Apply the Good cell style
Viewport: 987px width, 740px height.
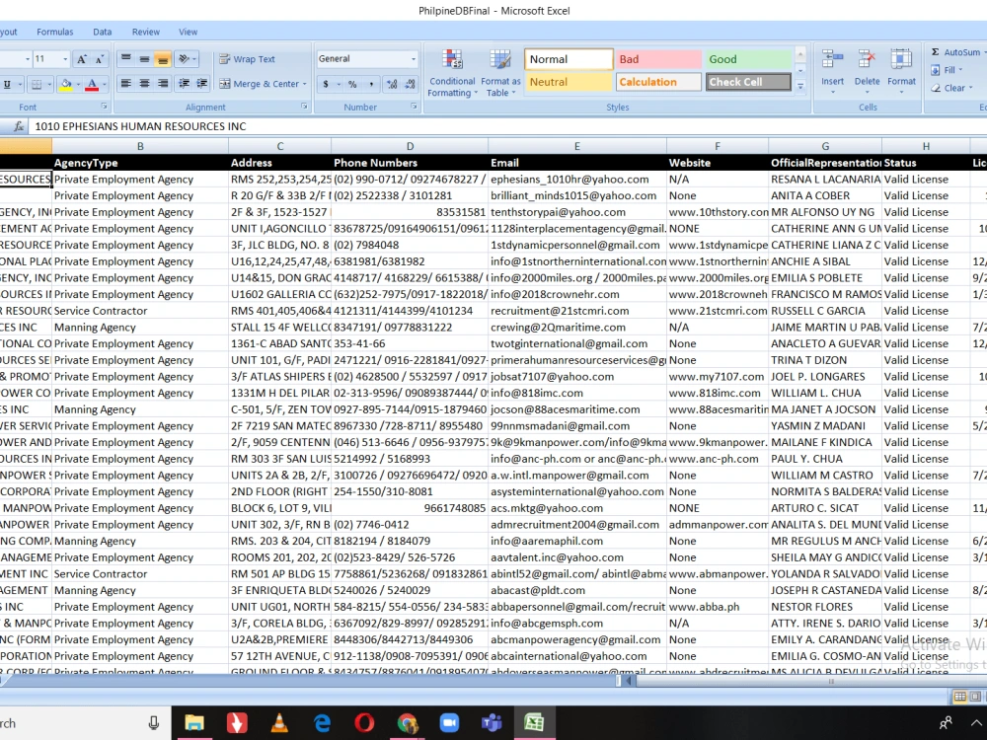pyautogui.click(x=748, y=59)
